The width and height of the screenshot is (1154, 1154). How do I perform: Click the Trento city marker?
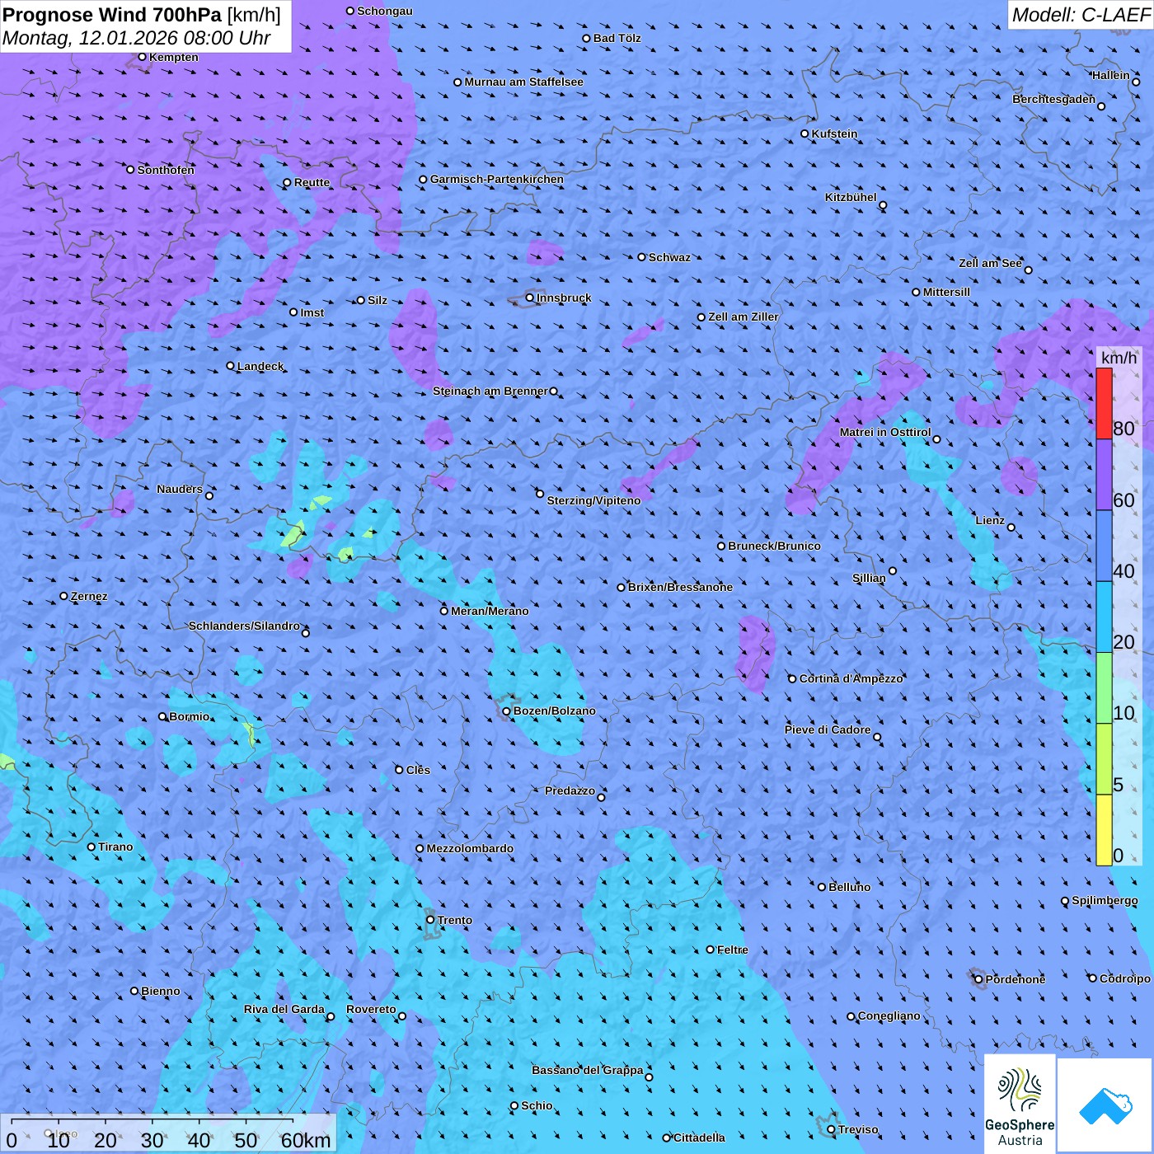(x=430, y=920)
